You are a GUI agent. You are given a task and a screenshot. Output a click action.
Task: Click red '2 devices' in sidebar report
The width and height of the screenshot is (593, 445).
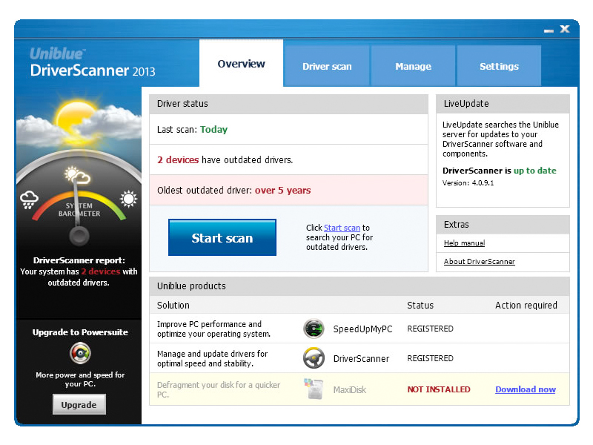point(101,271)
